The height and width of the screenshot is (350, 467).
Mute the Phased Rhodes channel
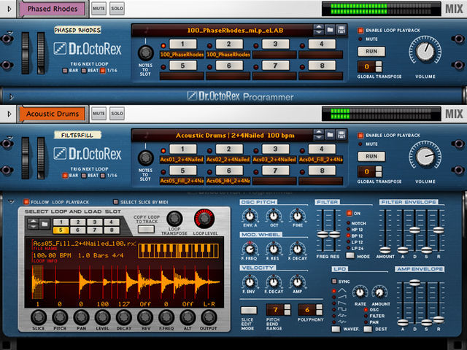(x=99, y=9)
